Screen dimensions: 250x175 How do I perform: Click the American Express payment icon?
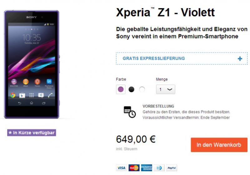(x=147, y=168)
